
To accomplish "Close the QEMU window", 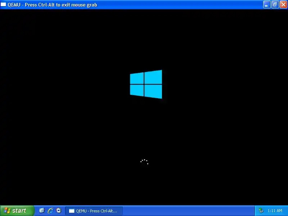I will pos(283,5).
